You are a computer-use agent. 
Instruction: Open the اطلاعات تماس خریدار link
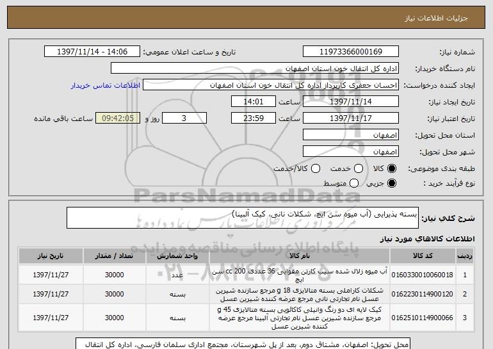coord(106,85)
